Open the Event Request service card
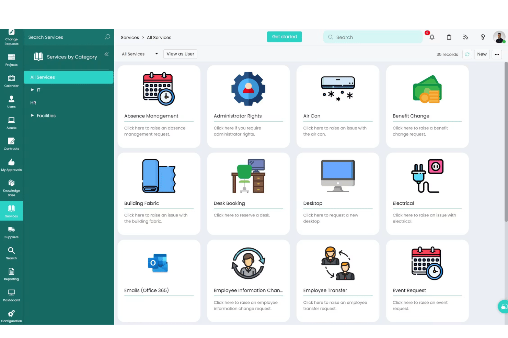This screenshot has height=338, width=508. point(427,281)
